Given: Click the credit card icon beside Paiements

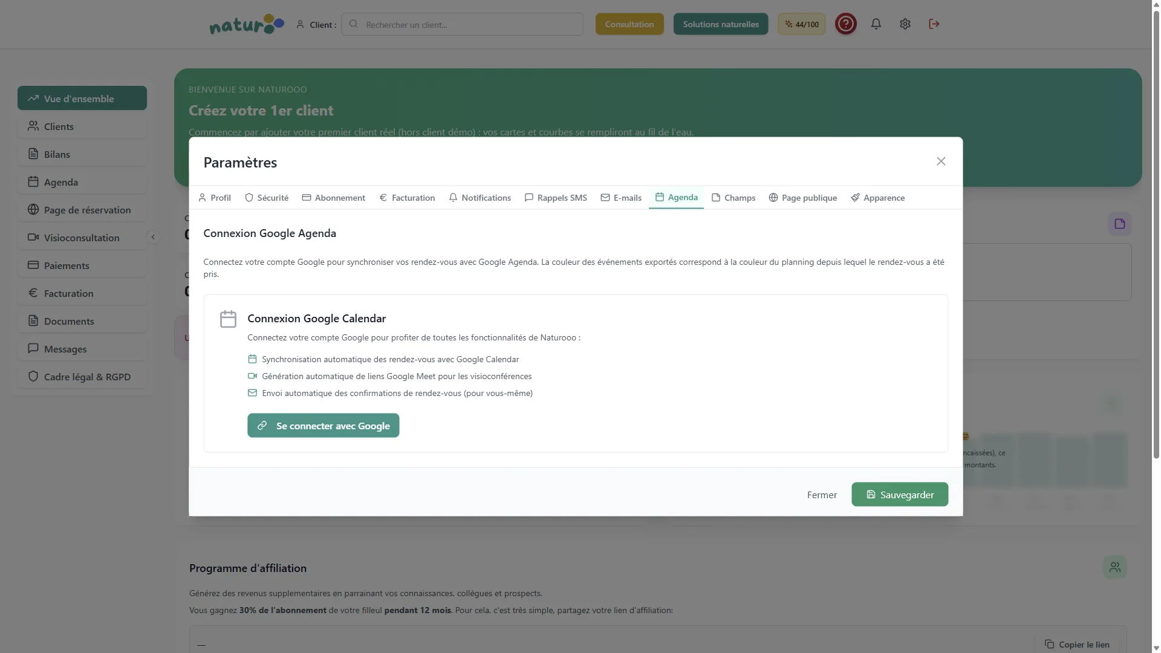Looking at the screenshot, I should point(33,265).
